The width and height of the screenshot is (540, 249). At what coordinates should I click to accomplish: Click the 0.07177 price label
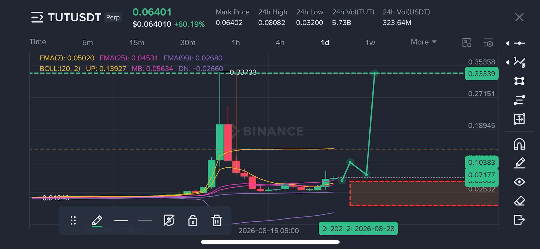point(481,175)
